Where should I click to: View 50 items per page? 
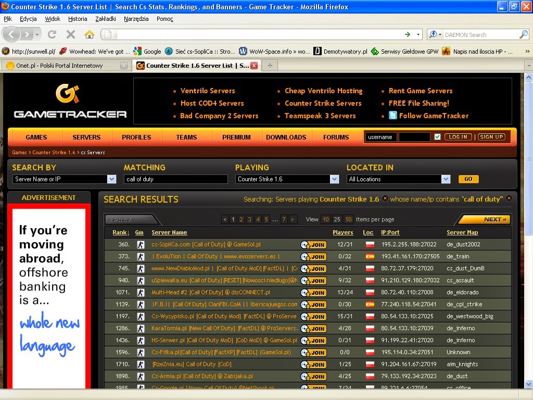[x=348, y=219]
